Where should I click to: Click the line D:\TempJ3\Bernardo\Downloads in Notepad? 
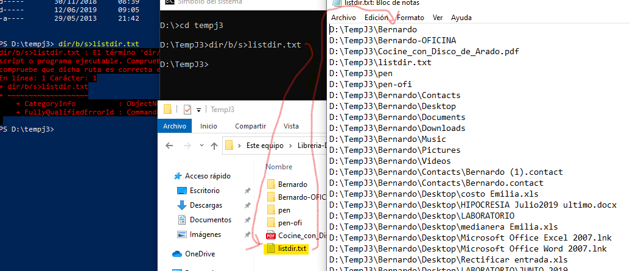pos(397,128)
